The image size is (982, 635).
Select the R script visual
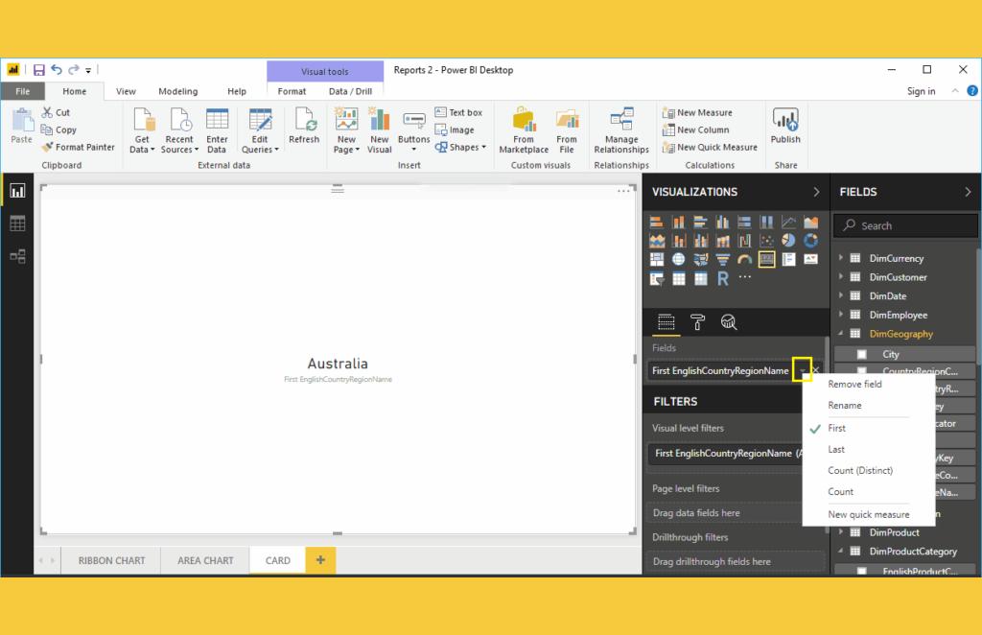point(722,279)
